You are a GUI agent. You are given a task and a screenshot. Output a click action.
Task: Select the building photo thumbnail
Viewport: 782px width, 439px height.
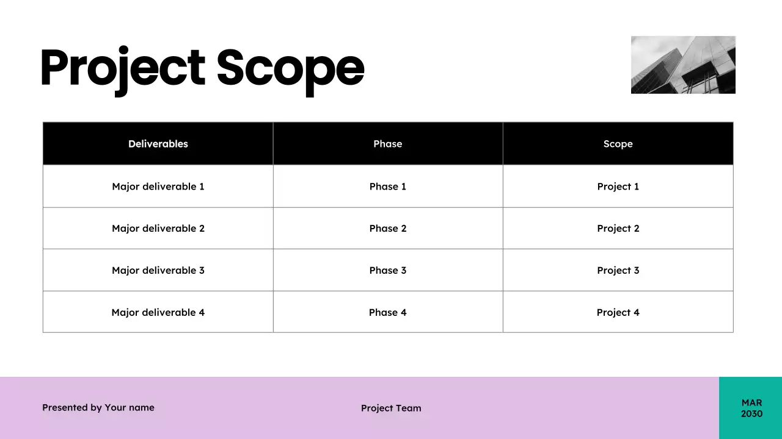tap(683, 65)
